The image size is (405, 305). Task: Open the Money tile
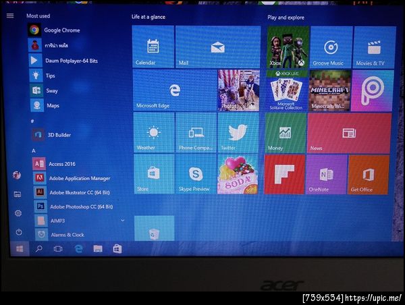(x=286, y=133)
